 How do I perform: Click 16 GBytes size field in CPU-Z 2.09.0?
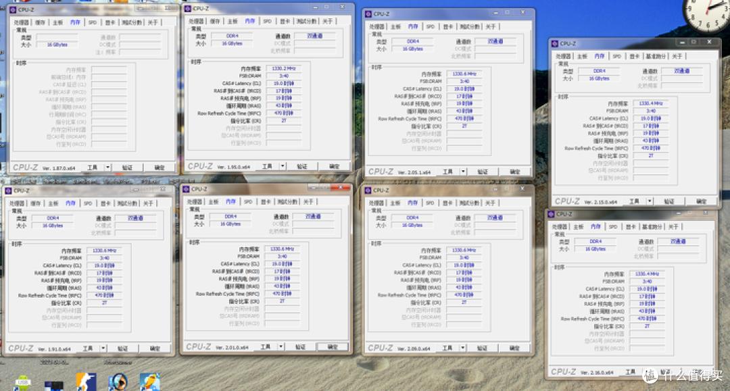(x=412, y=225)
